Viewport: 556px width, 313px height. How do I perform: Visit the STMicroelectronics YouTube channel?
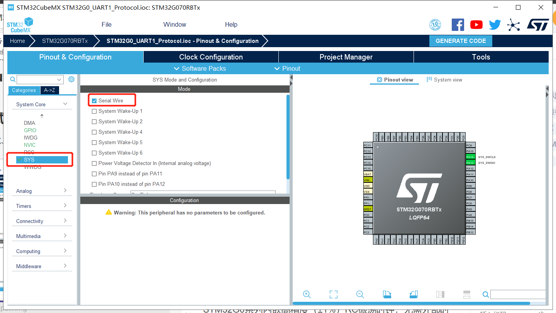[x=476, y=24]
